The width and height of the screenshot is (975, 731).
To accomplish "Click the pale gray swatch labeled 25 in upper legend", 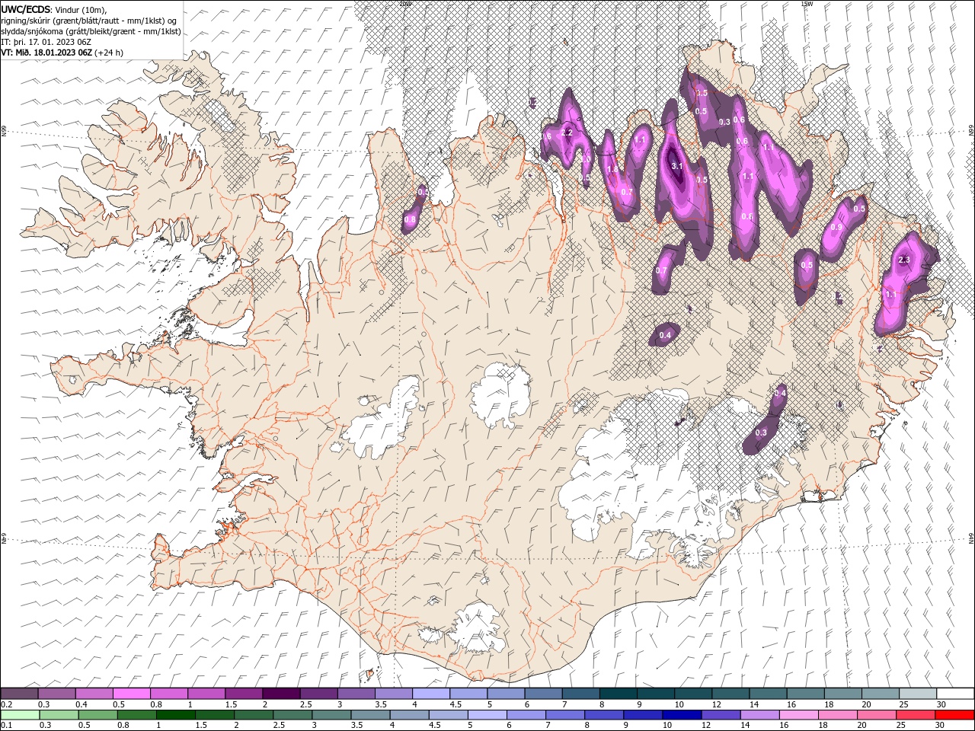I will 919,694.
